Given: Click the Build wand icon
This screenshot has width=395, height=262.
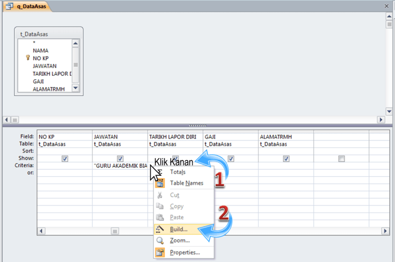Looking at the screenshot, I should click(160, 229).
